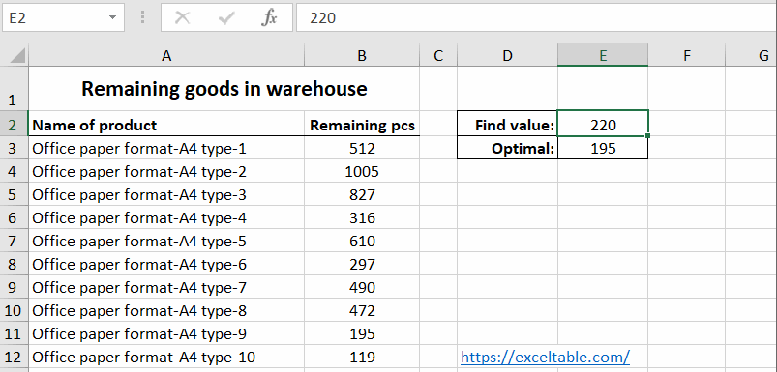Select column F header
The width and height of the screenshot is (777, 372).
click(x=686, y=55)
